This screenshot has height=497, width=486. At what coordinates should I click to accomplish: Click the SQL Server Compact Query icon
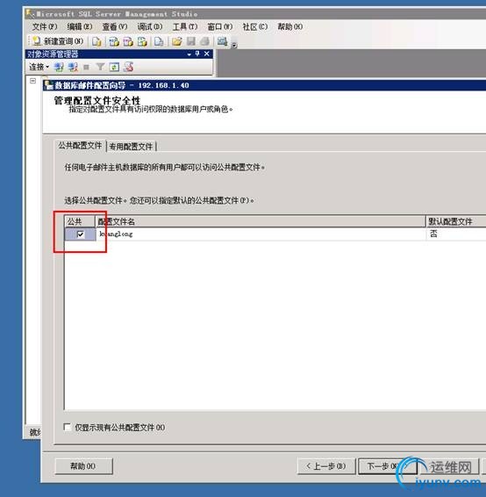(159, 41)
